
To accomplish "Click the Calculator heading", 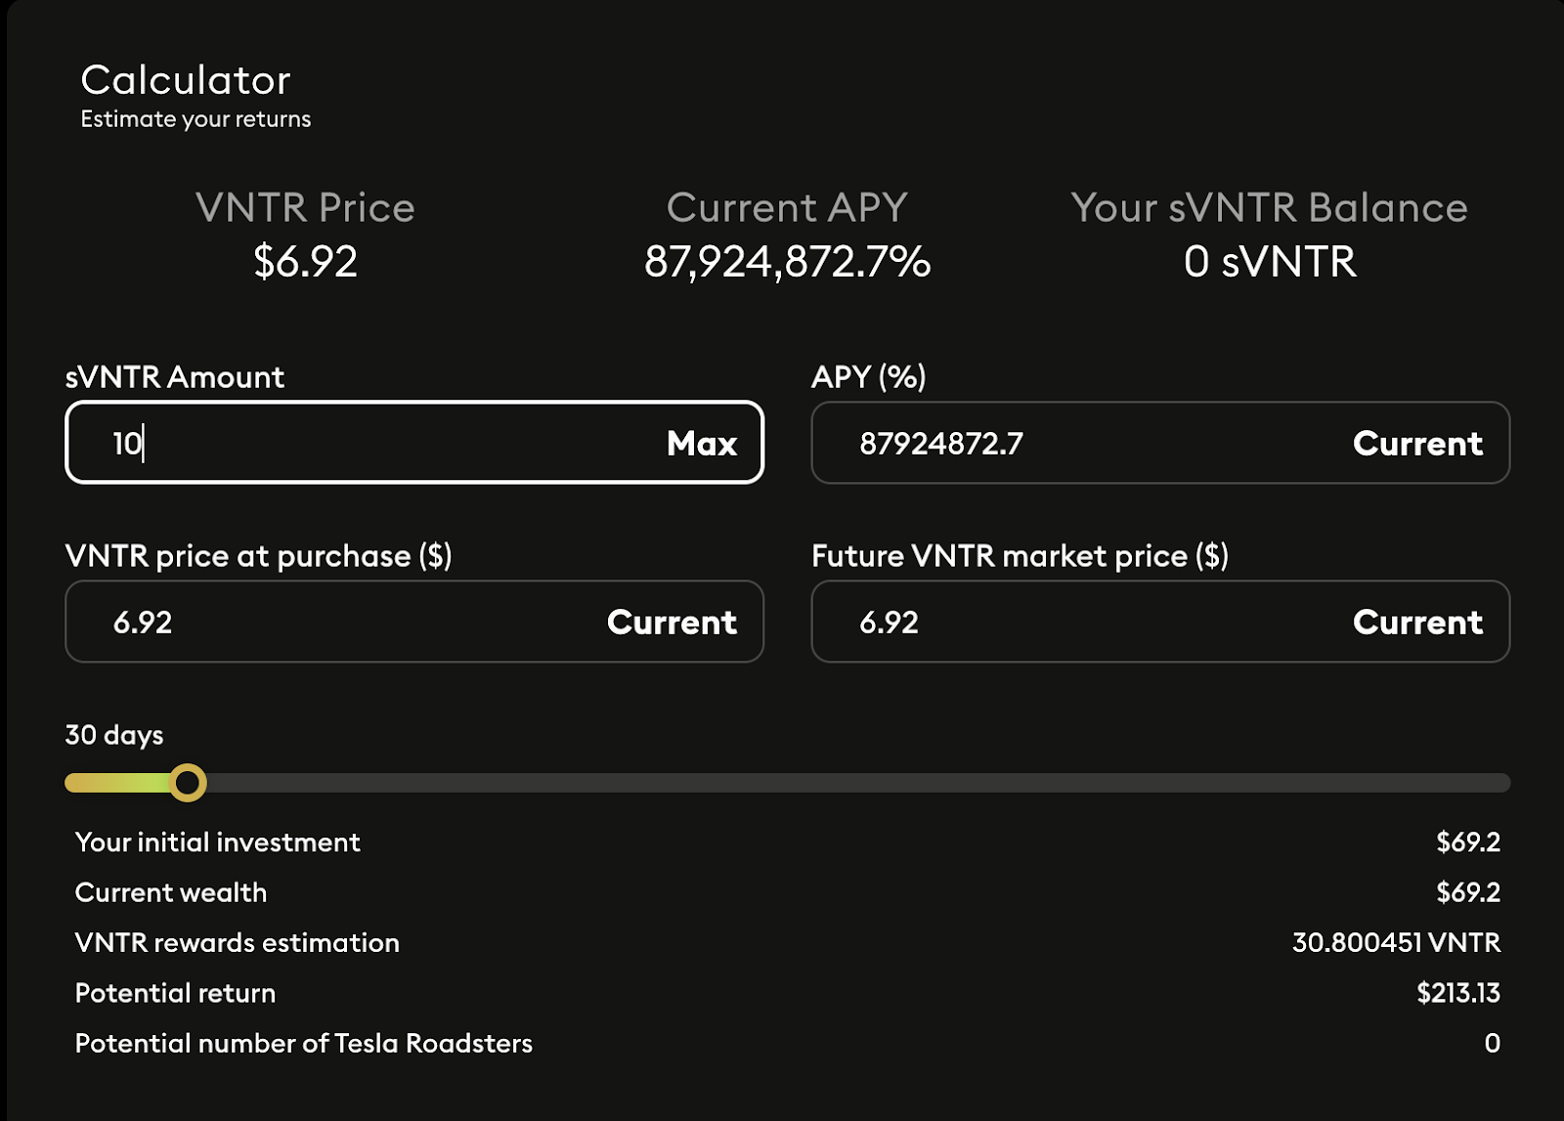I will tap(186, 80).
